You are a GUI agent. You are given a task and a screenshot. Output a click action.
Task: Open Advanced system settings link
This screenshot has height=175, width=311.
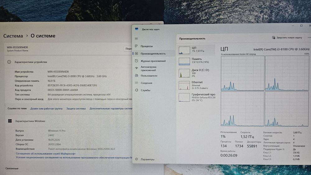point(111,108)
